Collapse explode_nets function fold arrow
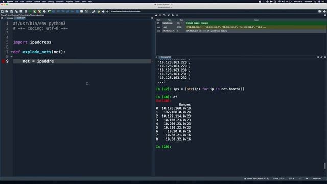The height and width of the screenshot is (184, 327). [11, 52]
